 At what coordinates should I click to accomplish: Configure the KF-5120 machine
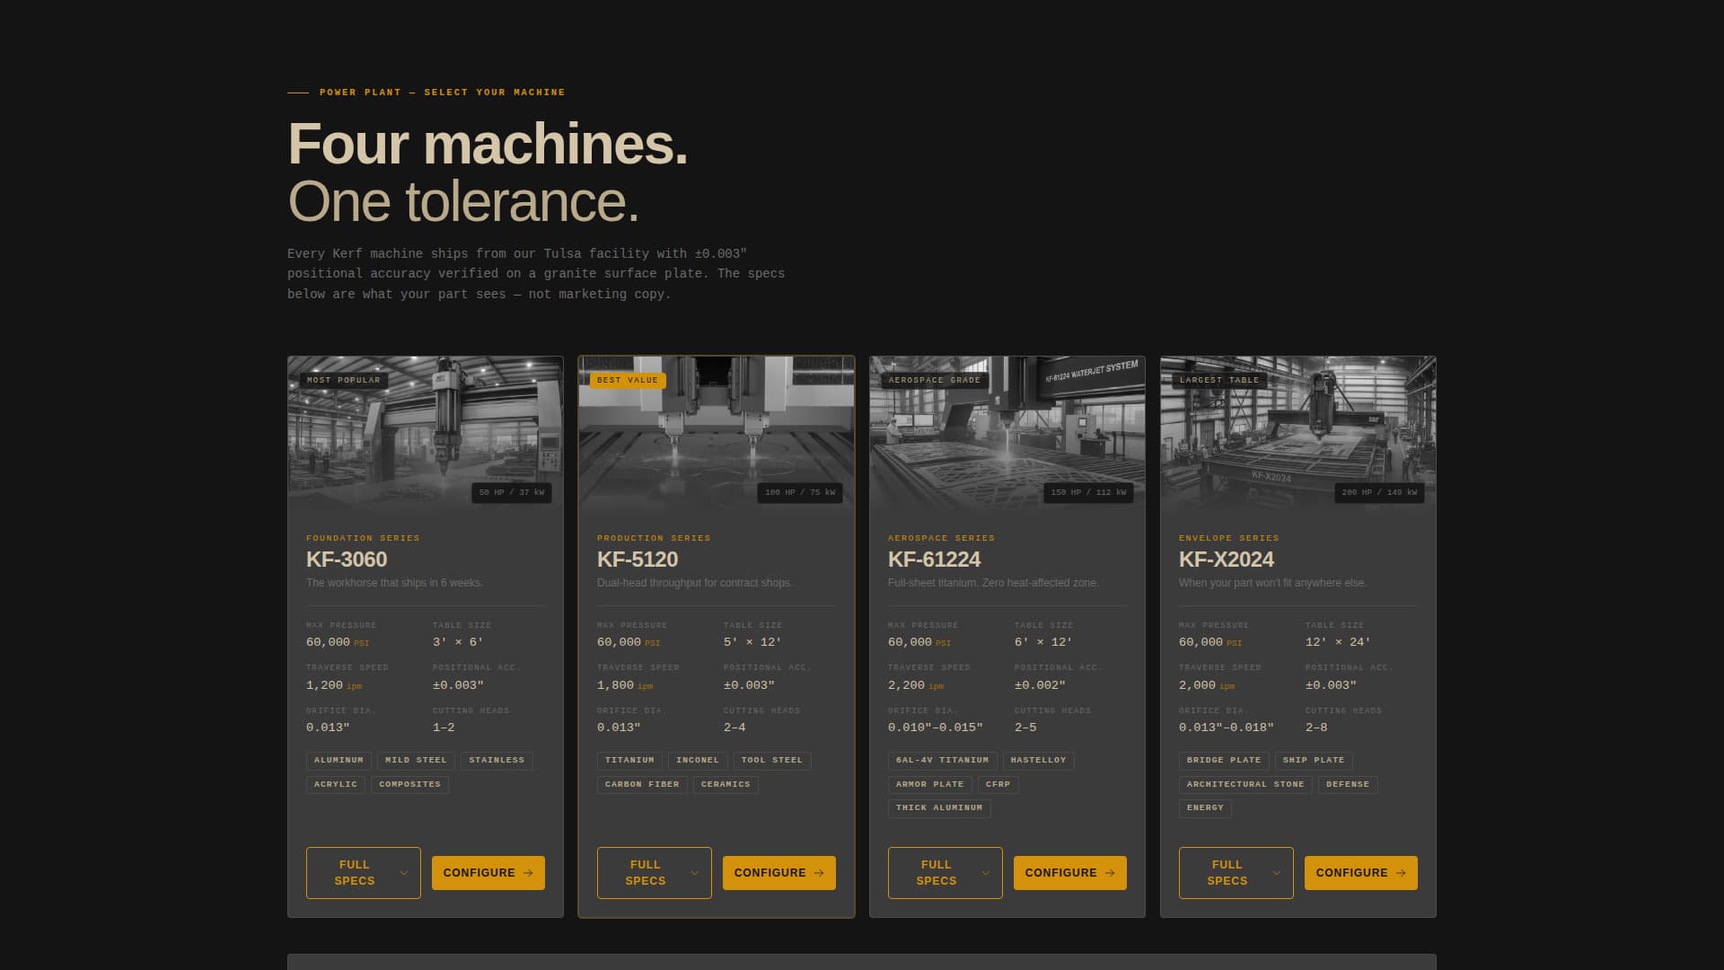(x=778, y=872)
